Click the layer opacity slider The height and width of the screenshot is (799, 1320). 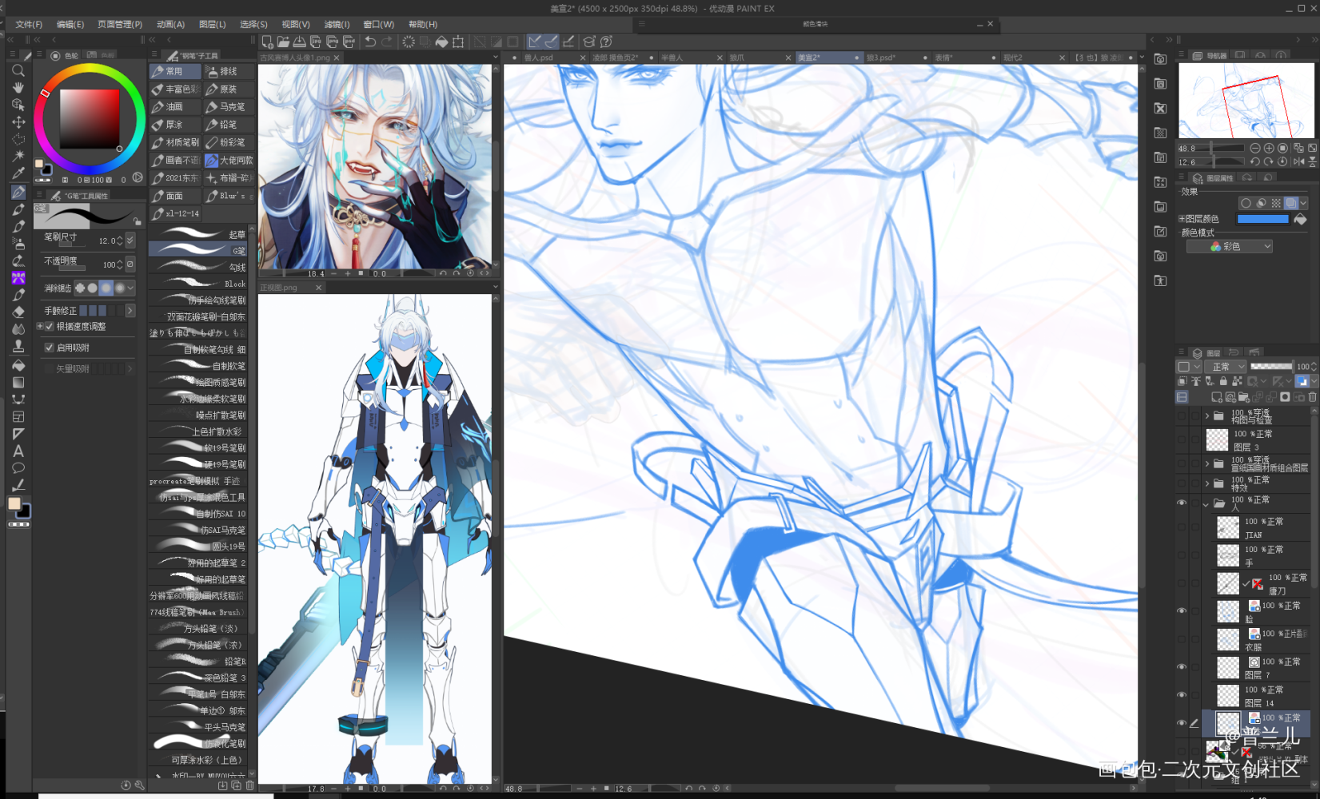[1271, 366]
